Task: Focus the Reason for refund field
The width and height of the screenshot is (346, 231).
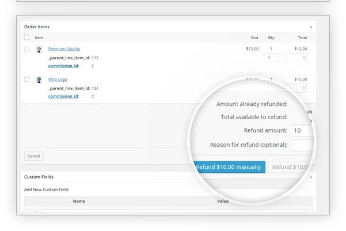Action: coord(302,145)
